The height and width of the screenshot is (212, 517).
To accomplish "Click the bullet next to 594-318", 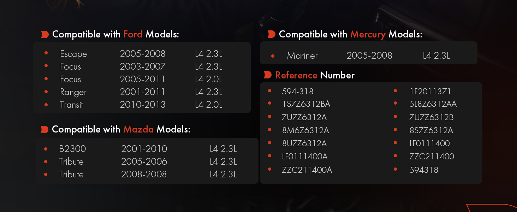I will [269, 91].
